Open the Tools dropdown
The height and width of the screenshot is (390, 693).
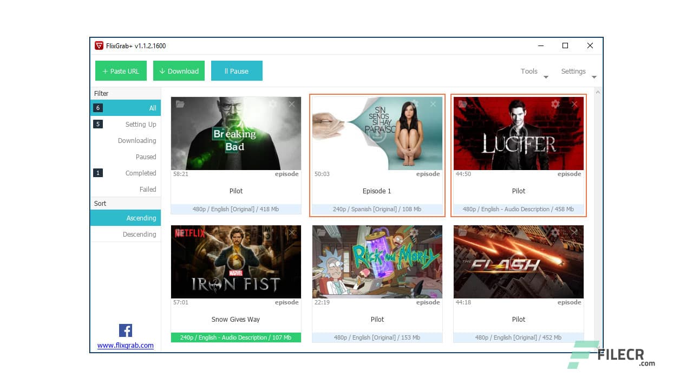pos(529,71)
